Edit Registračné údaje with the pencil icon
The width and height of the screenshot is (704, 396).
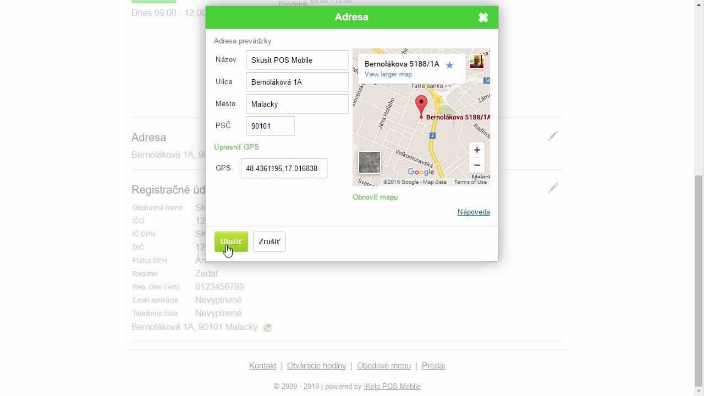[x=553, y=188]
